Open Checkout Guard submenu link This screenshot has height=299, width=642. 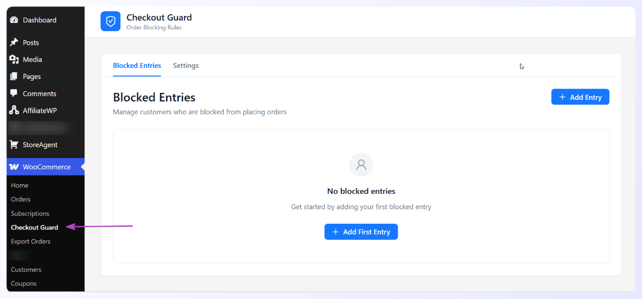pyautogui.click(x=35, y=227)
